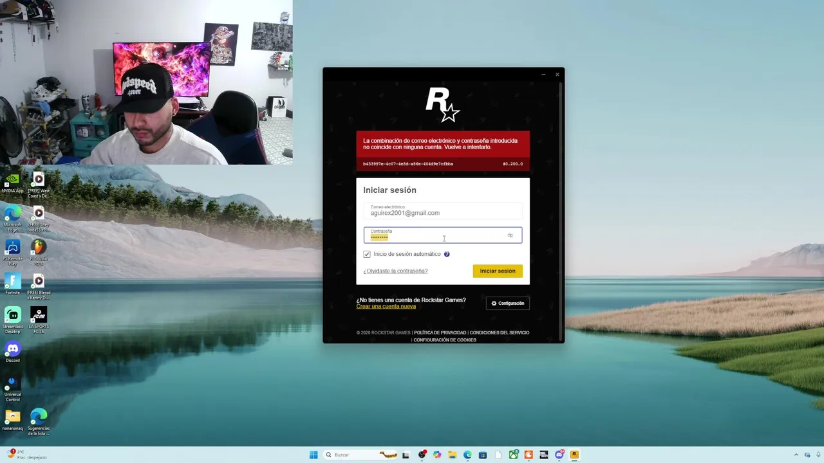Open Copilot from the taskbar
The width and height of the screenshot is (824, 463).
pyautogui.click(x=437, y=455)
